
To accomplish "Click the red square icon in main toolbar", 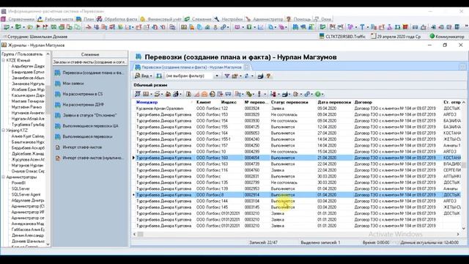I will 405,27.
